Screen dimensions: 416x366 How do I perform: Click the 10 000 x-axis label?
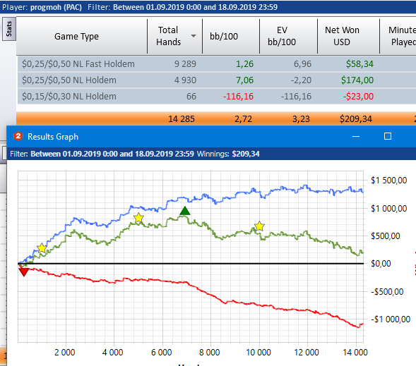click(x=258, y=353)
